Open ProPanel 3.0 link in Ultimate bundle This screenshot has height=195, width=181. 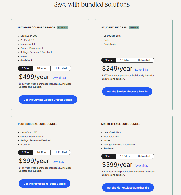point(27,40)
